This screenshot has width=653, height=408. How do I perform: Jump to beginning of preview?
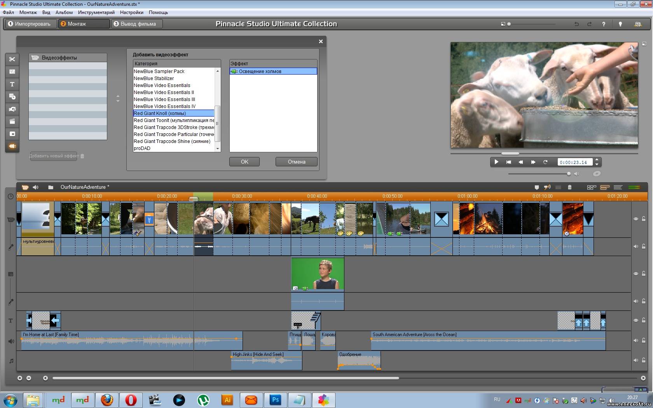point(509,162)
